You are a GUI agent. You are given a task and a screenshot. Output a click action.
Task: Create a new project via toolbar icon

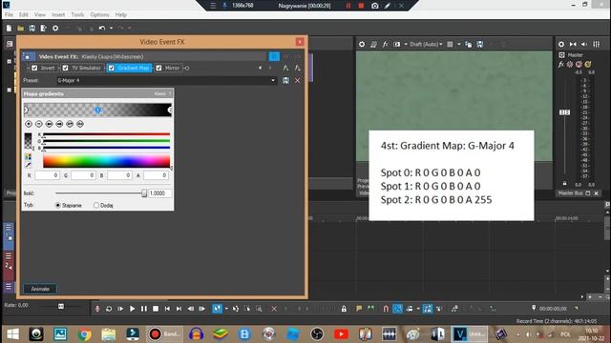(9, 29)
